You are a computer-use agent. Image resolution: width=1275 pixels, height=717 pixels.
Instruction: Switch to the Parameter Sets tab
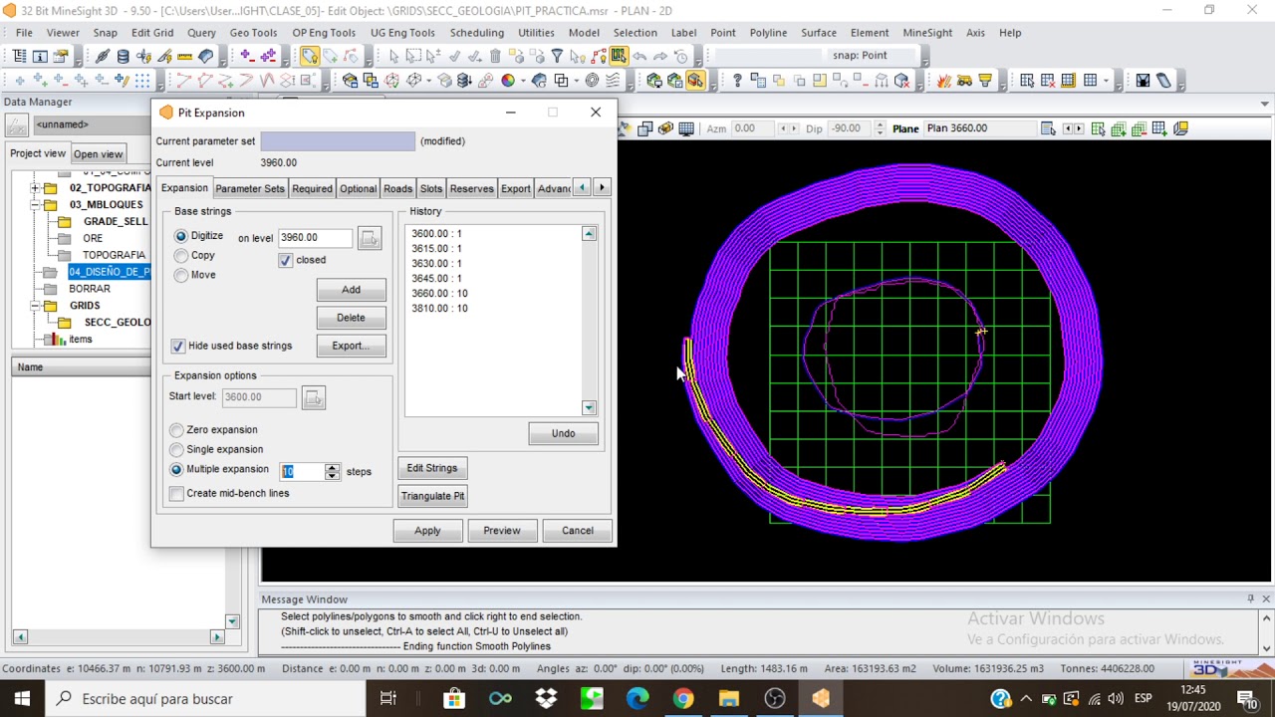point(249,188)
